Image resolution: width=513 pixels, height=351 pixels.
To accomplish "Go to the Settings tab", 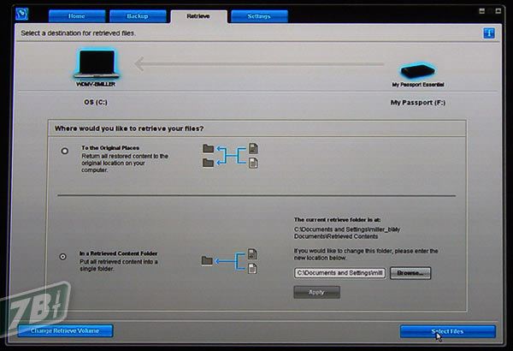I will coord(259,16).
